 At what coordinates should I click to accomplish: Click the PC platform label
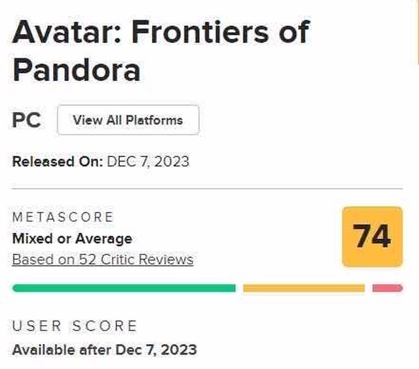coord(26,121)
